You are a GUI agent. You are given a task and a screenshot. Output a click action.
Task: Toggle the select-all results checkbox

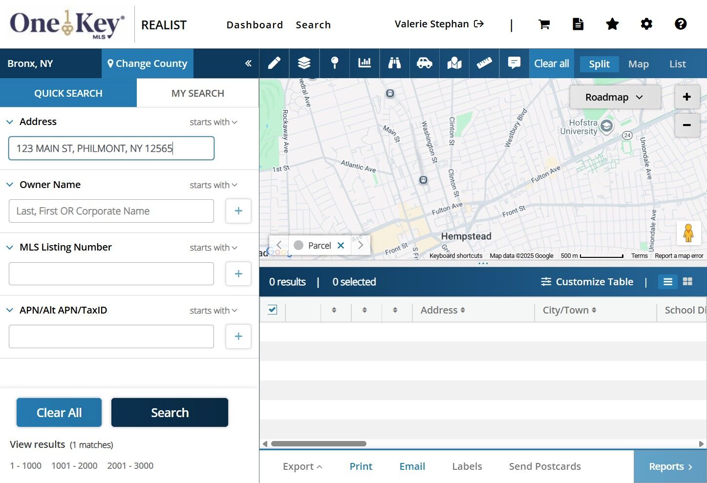click(273, 310)
